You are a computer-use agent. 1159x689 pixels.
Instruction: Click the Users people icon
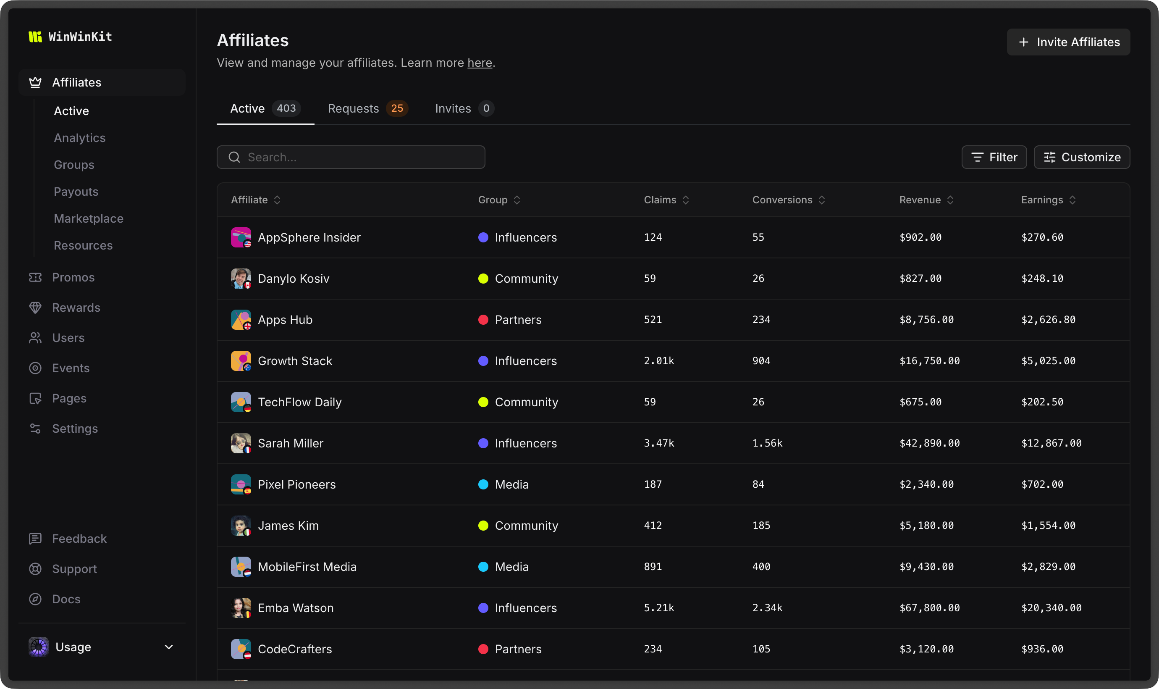point(35,337)
